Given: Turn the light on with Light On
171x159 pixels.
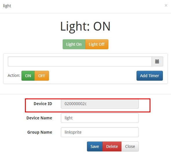Looking at the screenshot, I should tap(74, 44).
